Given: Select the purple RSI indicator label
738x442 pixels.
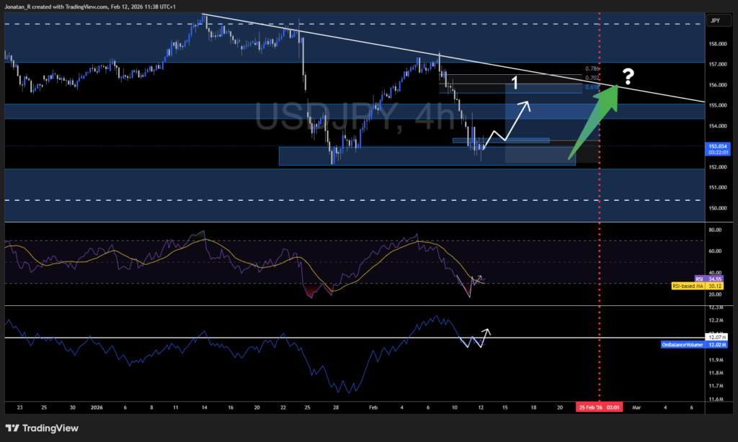Looking at the screenshot, I should pos(698,279).
